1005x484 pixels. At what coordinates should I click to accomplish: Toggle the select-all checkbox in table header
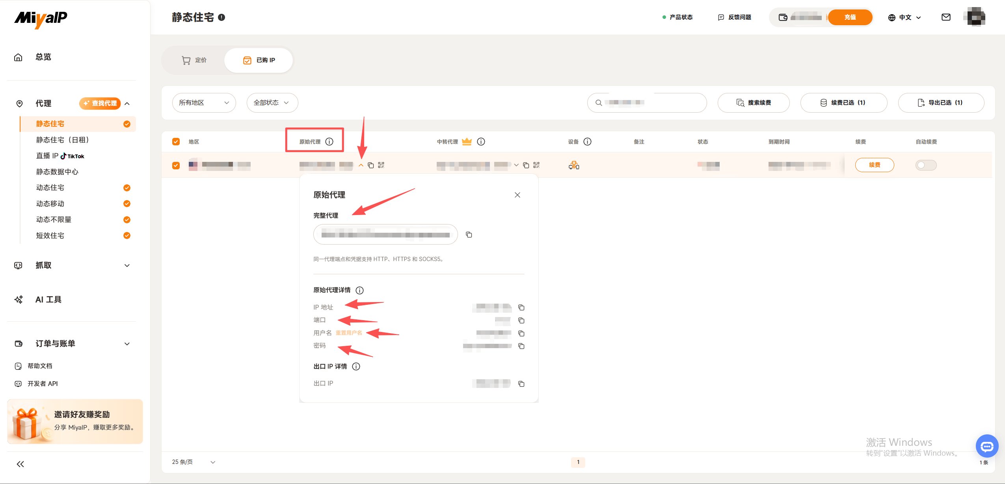pos(176,142)
